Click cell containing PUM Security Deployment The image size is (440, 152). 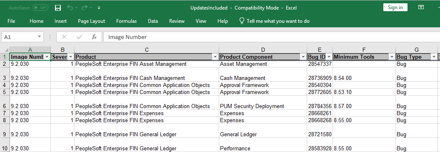[263, 103]
